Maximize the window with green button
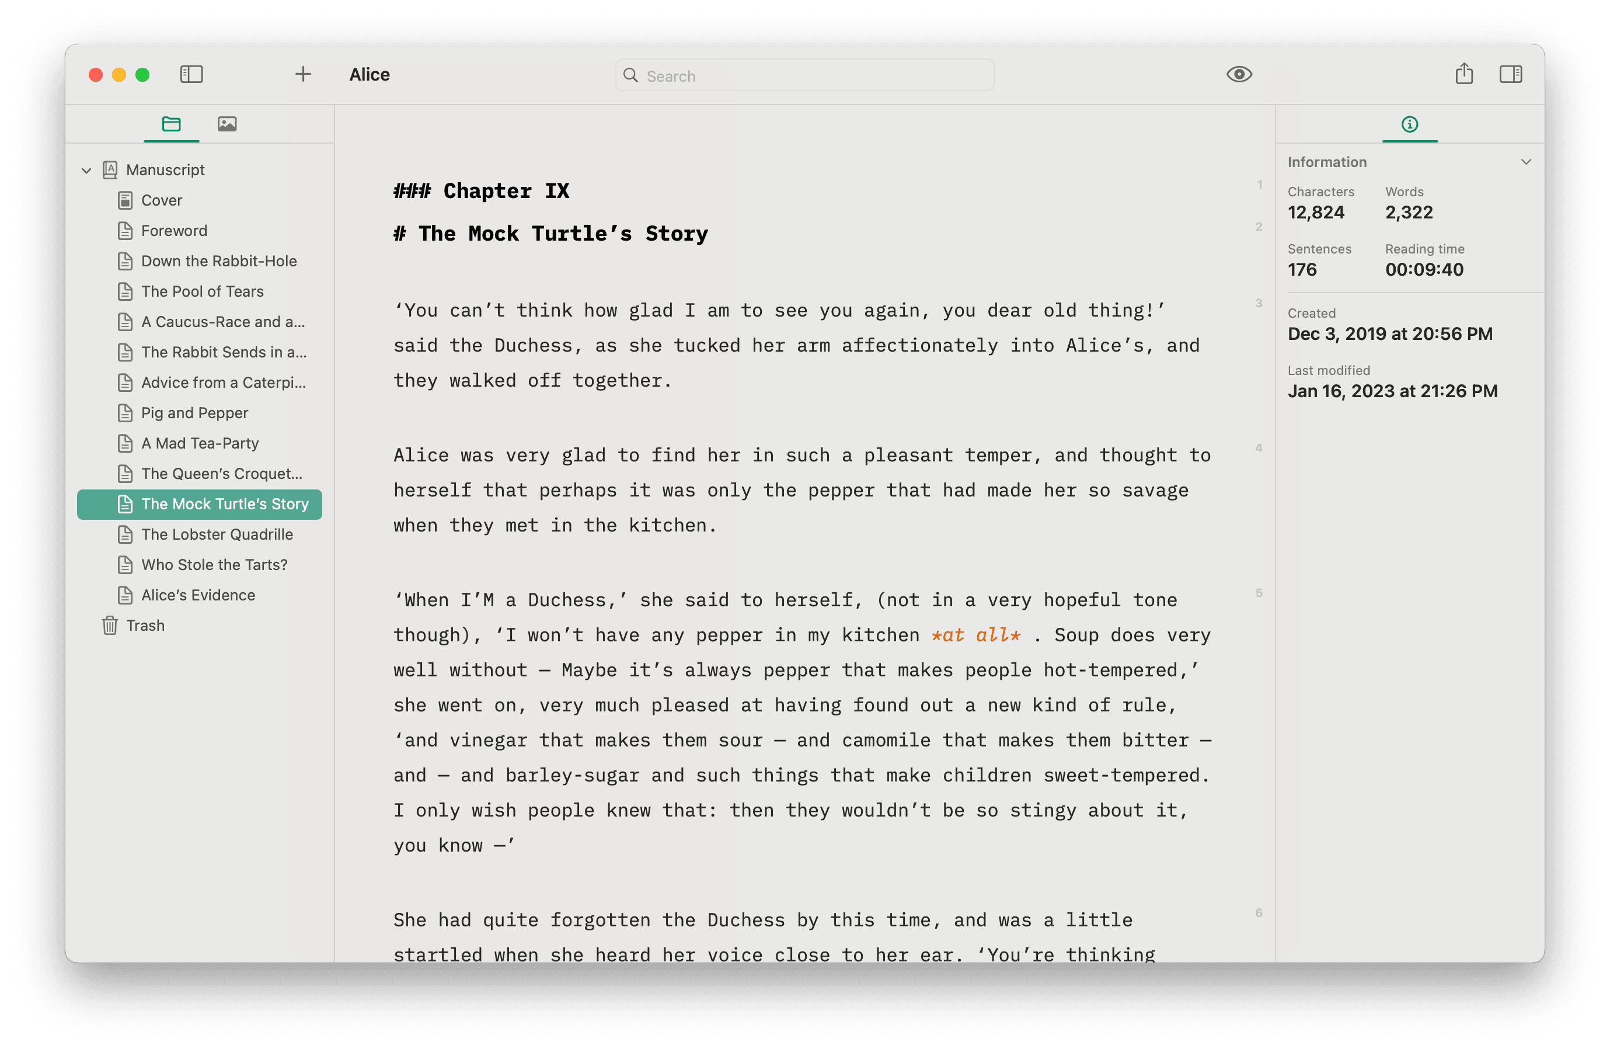Image resolution: width=1610 pixels, height=1049 pixels. 143,74
